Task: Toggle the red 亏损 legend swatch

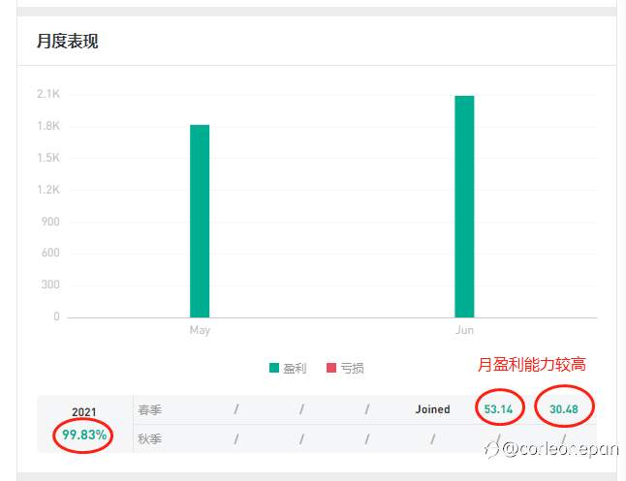Action: point(331,368)
